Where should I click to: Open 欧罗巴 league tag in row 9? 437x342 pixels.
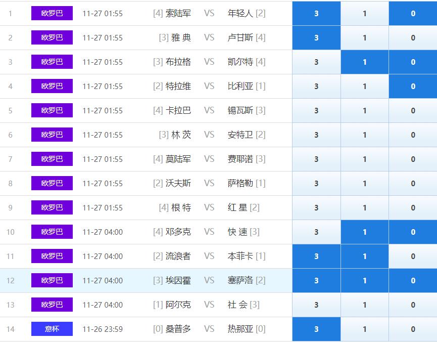[52, 207]
